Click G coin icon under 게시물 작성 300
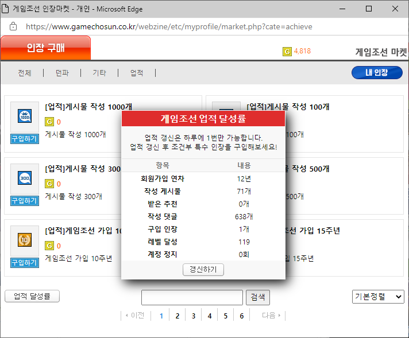 (x=49, y=184)
